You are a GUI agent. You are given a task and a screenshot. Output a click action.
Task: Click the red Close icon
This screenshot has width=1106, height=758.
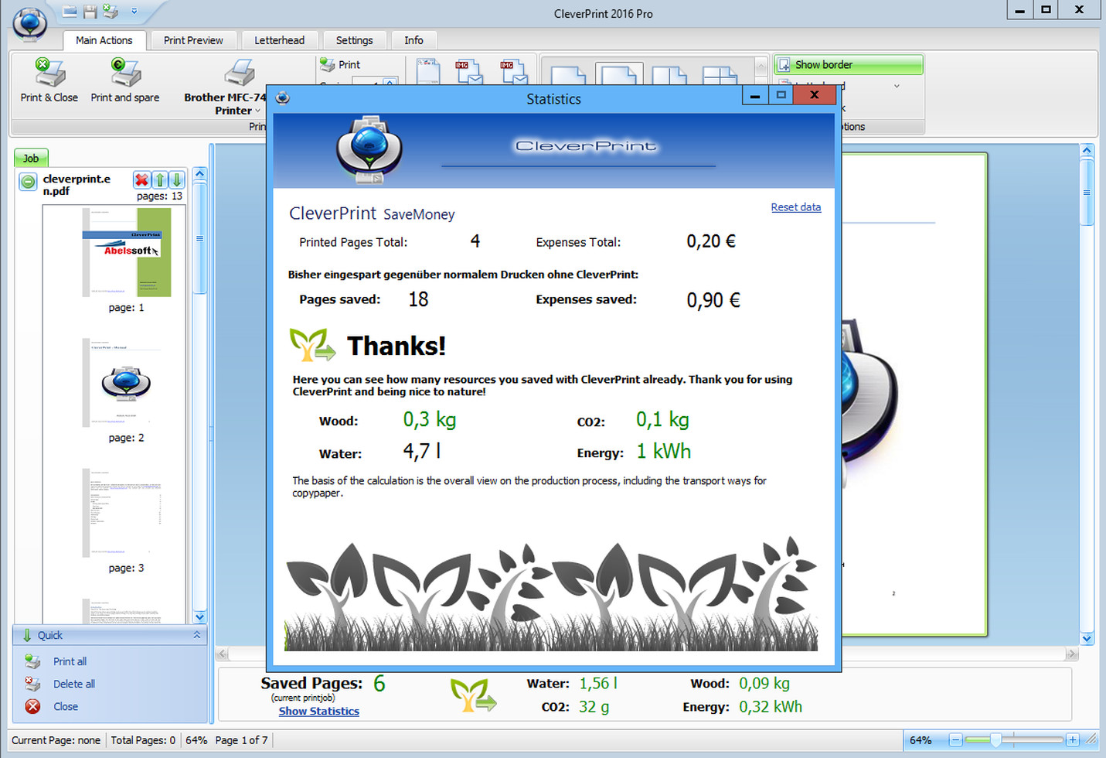32,706
